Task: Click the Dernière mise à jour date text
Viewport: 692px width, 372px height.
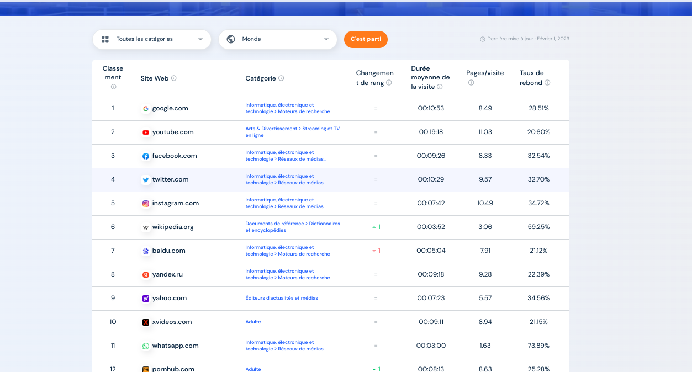Action: pos(528,39)
